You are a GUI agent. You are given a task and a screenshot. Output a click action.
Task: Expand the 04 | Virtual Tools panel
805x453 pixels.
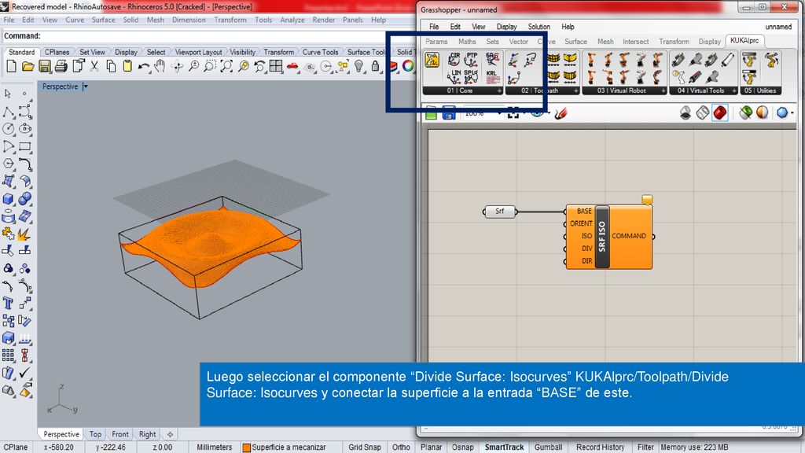734,91
